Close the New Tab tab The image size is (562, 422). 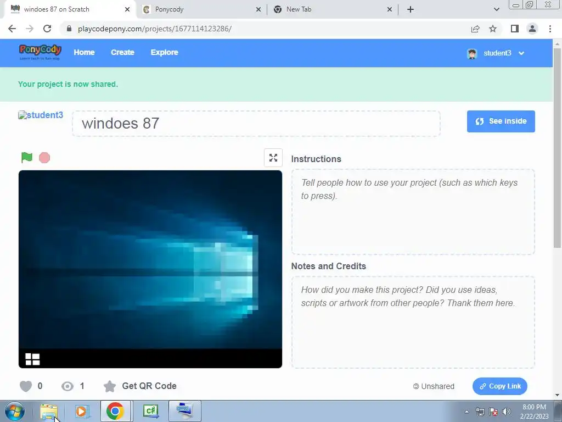click(390, 9)
